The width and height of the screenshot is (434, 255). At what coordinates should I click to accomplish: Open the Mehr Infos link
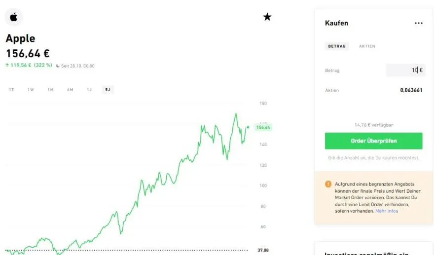pyautogui.click(x=386, y=211)
